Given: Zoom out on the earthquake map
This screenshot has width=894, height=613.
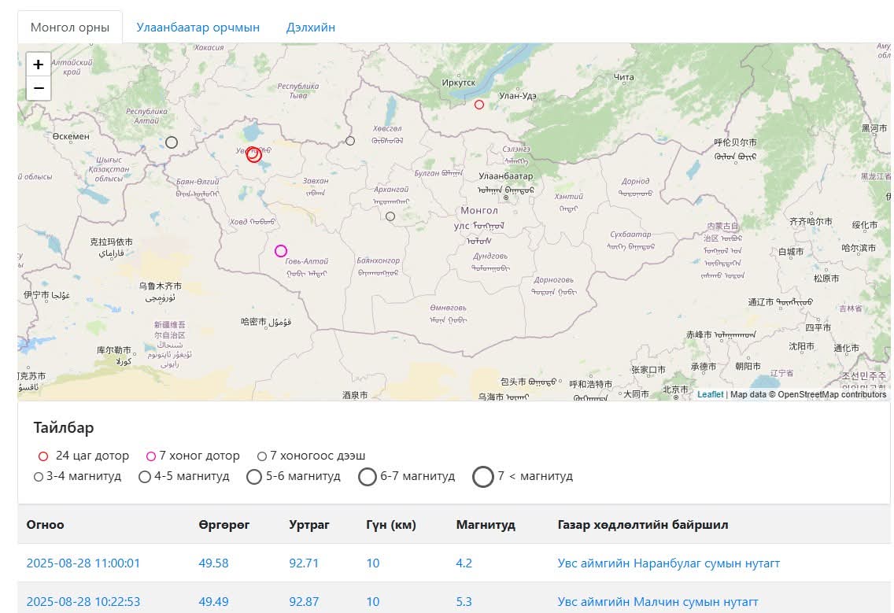Looking at the screenshot, I should point(38,88).
